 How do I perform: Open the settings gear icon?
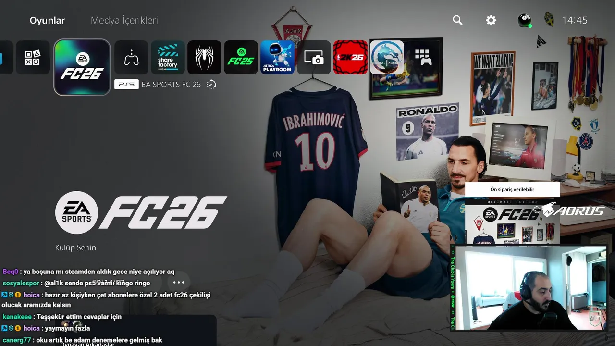click(x=491, y=20)
